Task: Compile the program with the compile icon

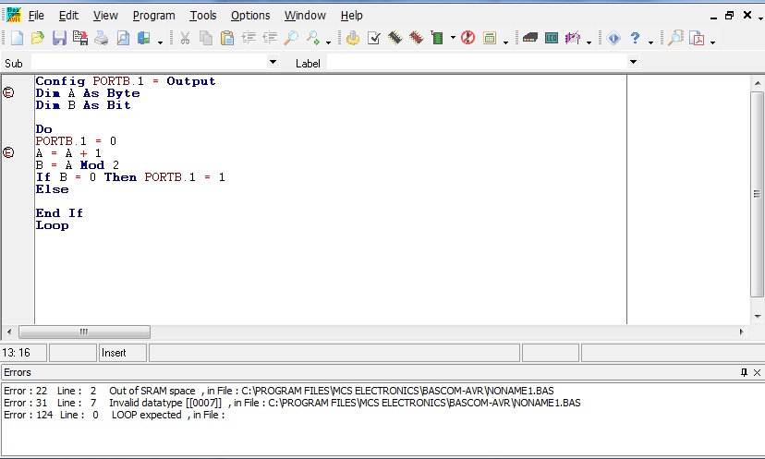Action: pyautogui.click(x=353, y=38)
